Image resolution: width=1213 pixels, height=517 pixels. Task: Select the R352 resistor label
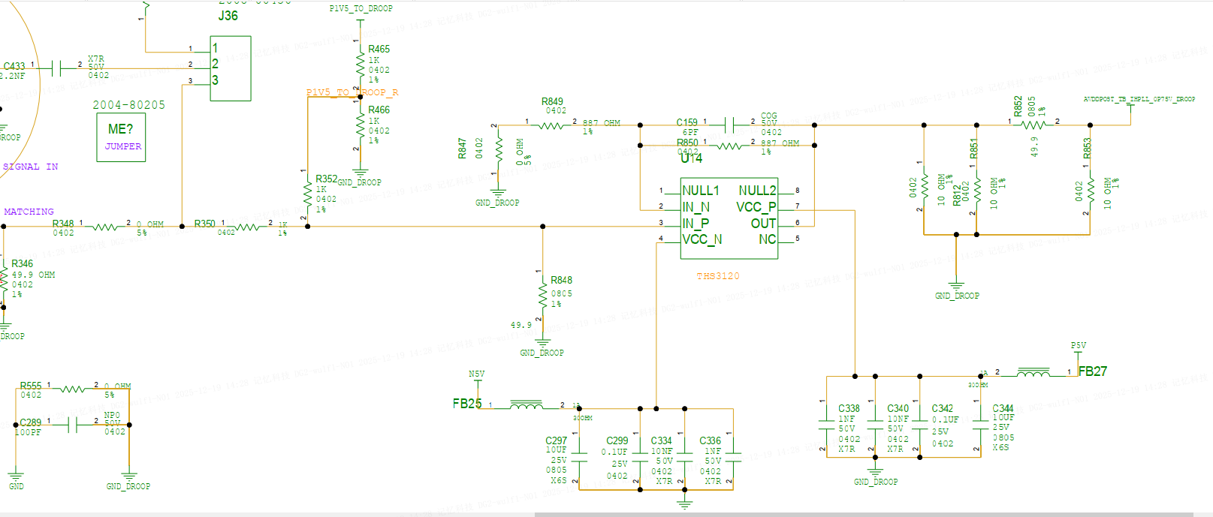click(326, 179)
